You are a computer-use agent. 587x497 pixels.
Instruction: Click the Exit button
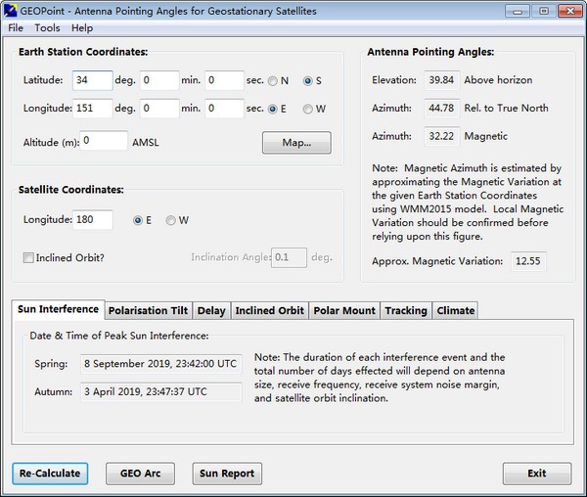click(536, 474)
